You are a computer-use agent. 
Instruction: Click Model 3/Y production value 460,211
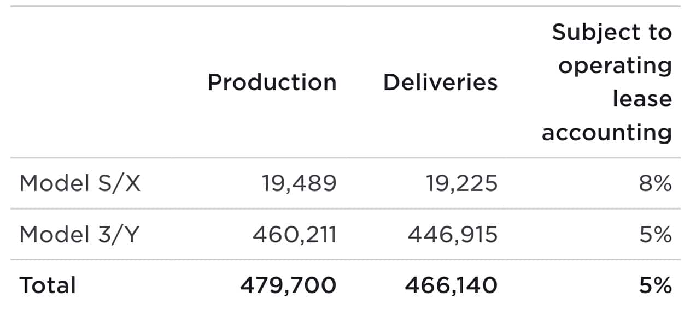(x=294, y=235)
